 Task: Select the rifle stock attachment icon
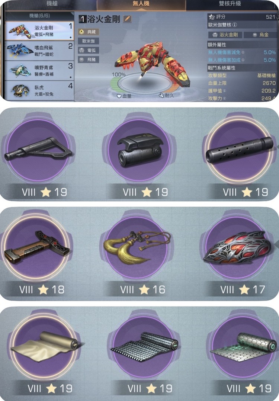click(38, 150)
